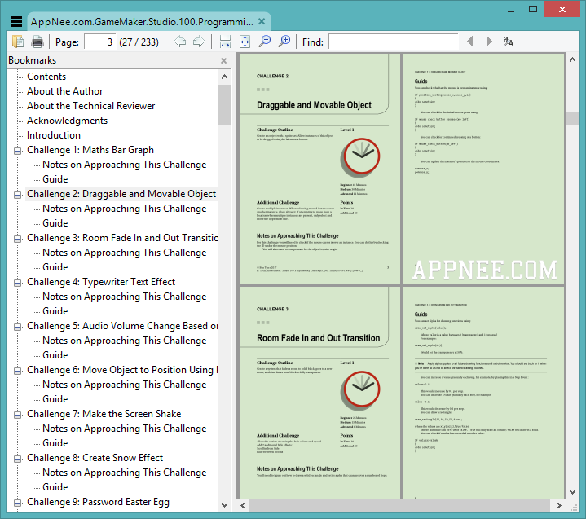This screenshot has height=519, width=586.
Task: Click the horizontal scroll left arrow
Action: coord(243,505)
